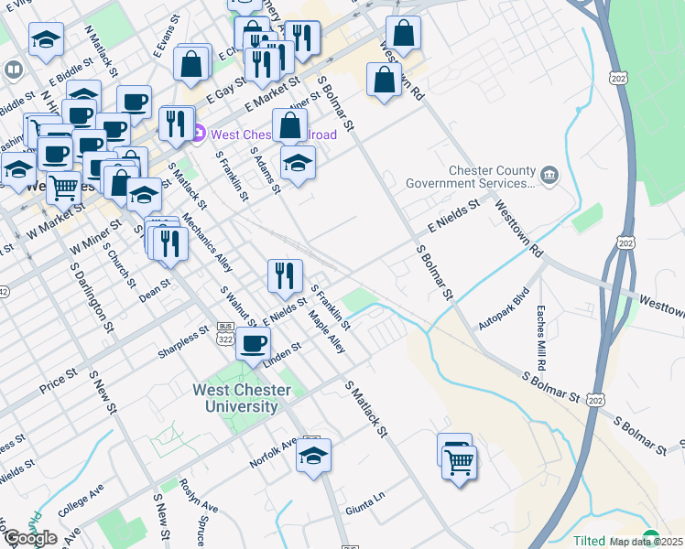Image resolution: width=685 pixels, height=549 pixels.
Task: Click the S Walnut St label
Action: pyautogui.click(x=238, y=307)
